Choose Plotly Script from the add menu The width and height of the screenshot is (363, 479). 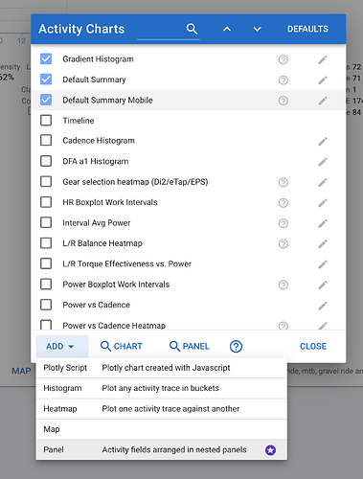(x=162, y=368)
